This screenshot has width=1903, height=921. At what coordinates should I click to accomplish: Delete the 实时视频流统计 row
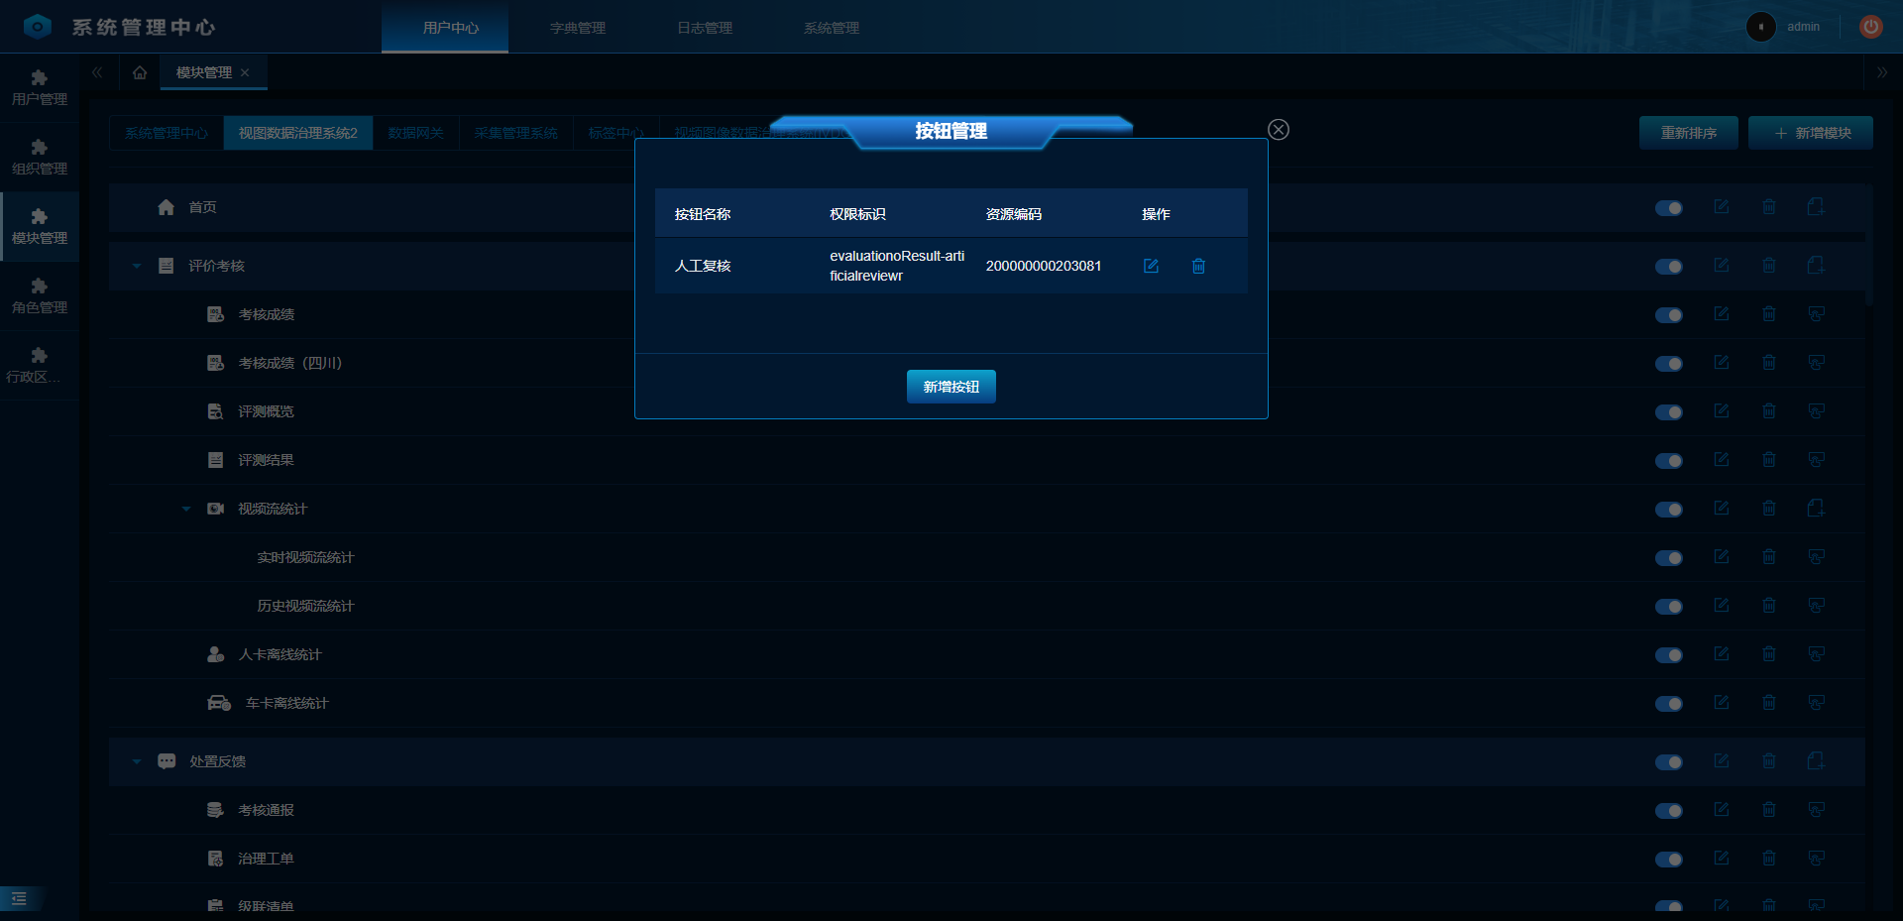1769,557
